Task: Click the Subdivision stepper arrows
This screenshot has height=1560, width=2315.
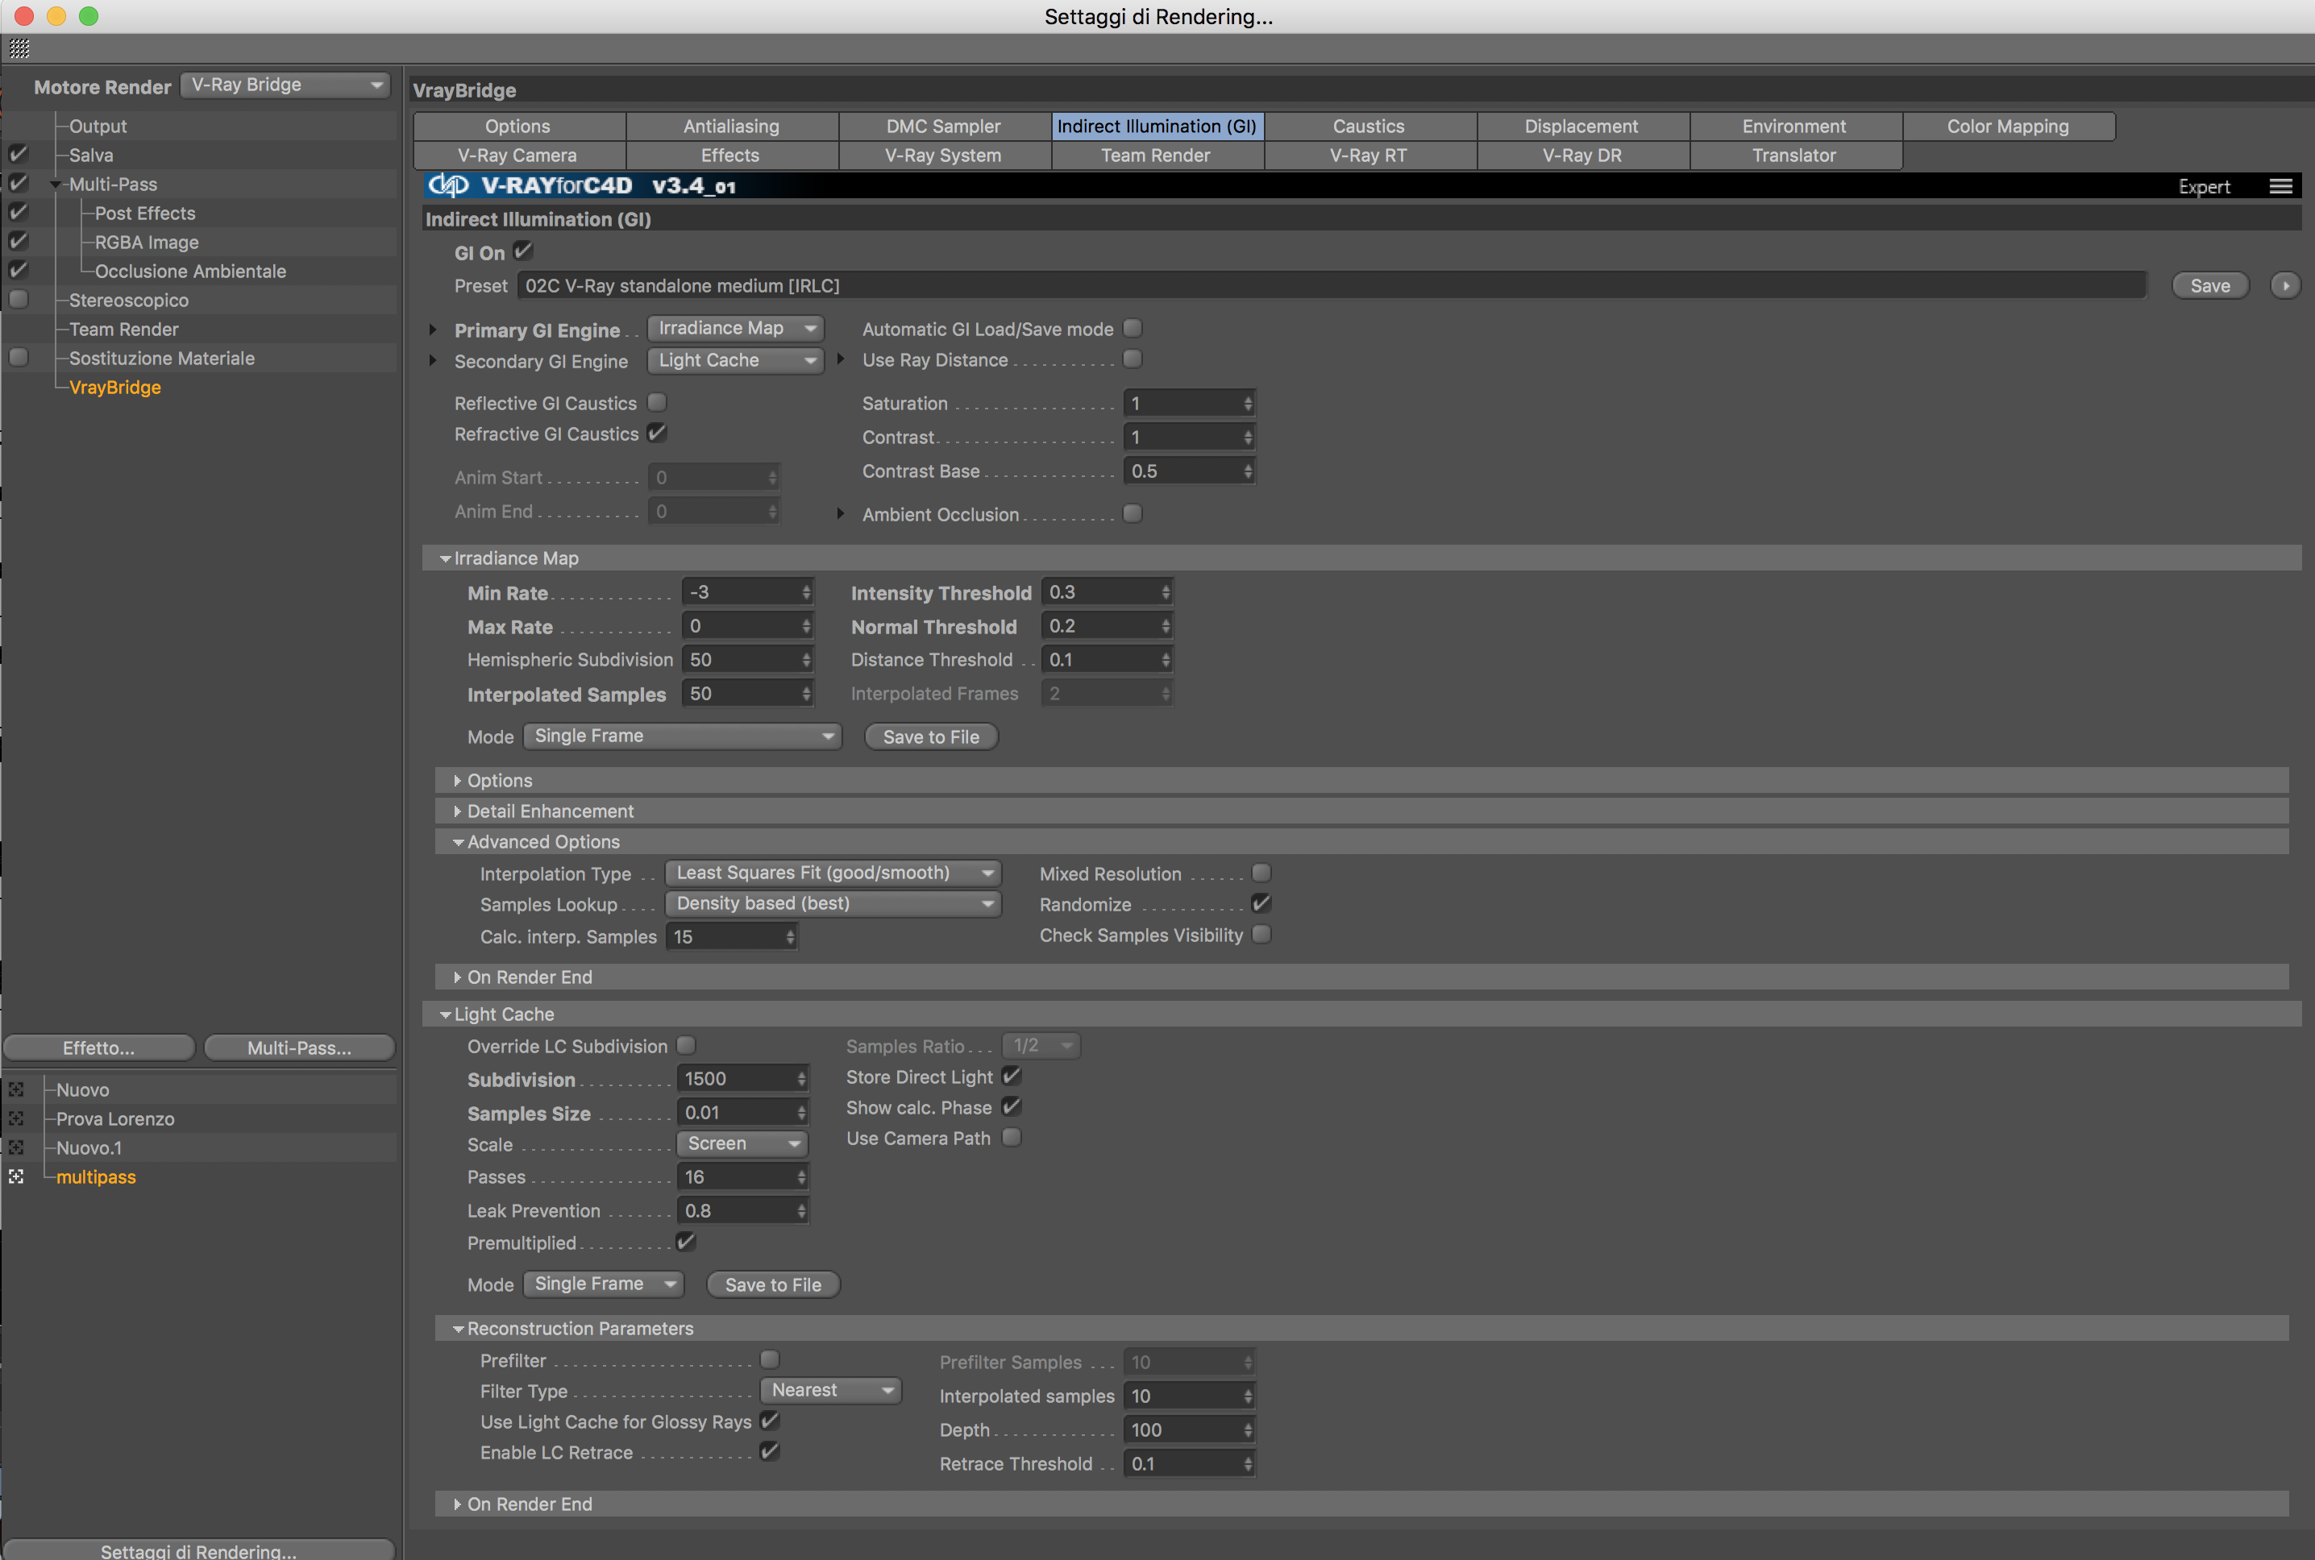Action: (x=801, y=1078)
